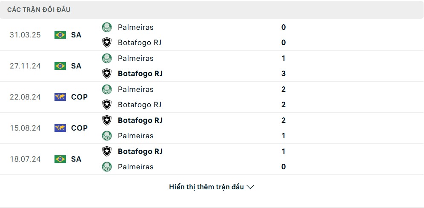
Task: Click world map flag for 22.08.24 COP match
Action: (60, 97)
